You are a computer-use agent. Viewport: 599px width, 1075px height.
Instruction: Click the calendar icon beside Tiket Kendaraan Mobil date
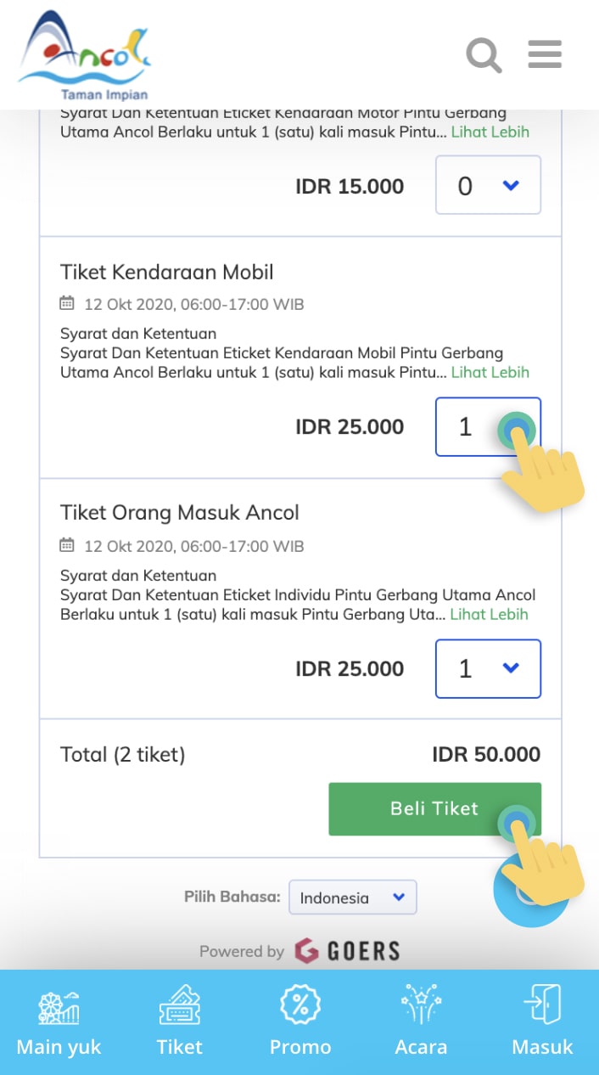(x=67, y=303)
